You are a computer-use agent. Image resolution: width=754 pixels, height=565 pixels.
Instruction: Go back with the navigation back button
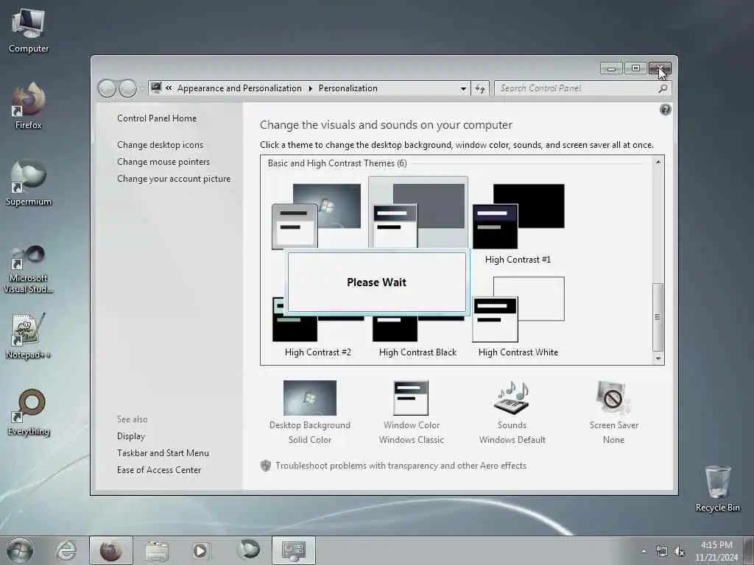[x=107, y=88]
